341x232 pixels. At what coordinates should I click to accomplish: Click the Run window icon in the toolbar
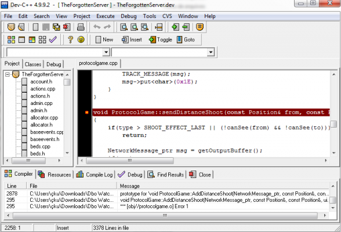point(21,39)
